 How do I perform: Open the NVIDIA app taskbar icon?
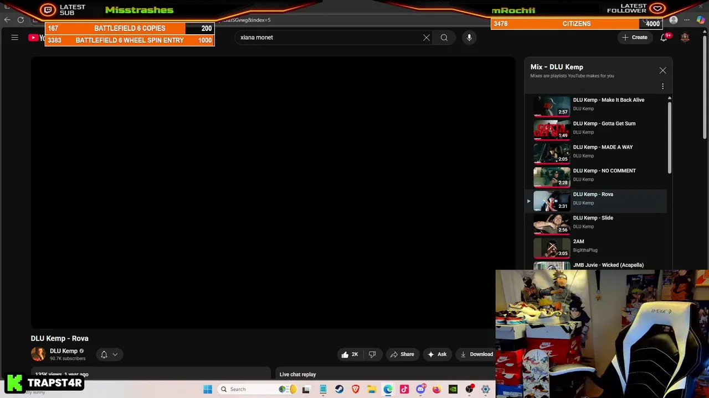[453, 389]
